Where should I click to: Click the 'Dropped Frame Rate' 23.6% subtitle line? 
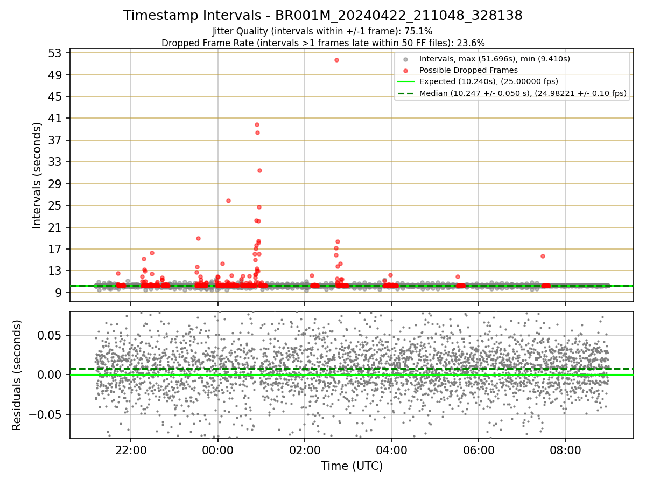[x=323, y=43]
